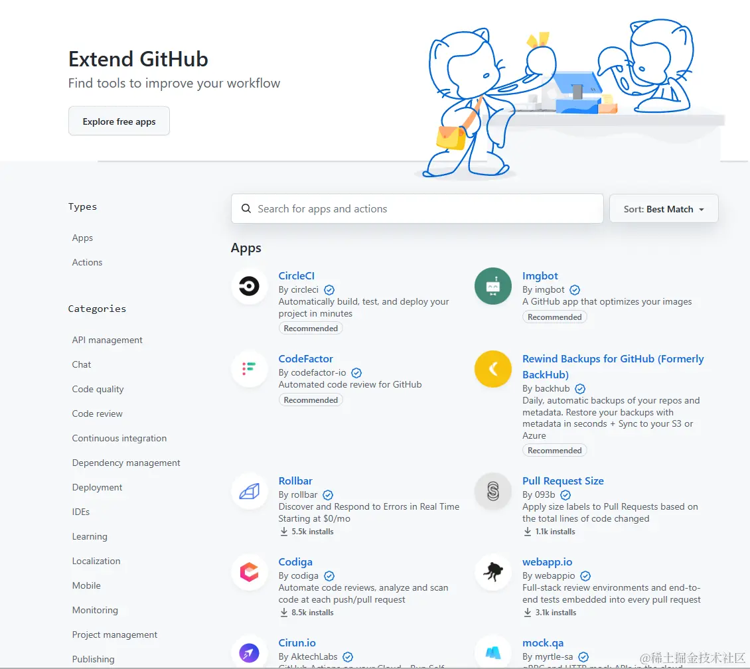Open the Imgbot green robot logo
The width and height of the screenshot is (750, 669).
[x=492, y=286]
